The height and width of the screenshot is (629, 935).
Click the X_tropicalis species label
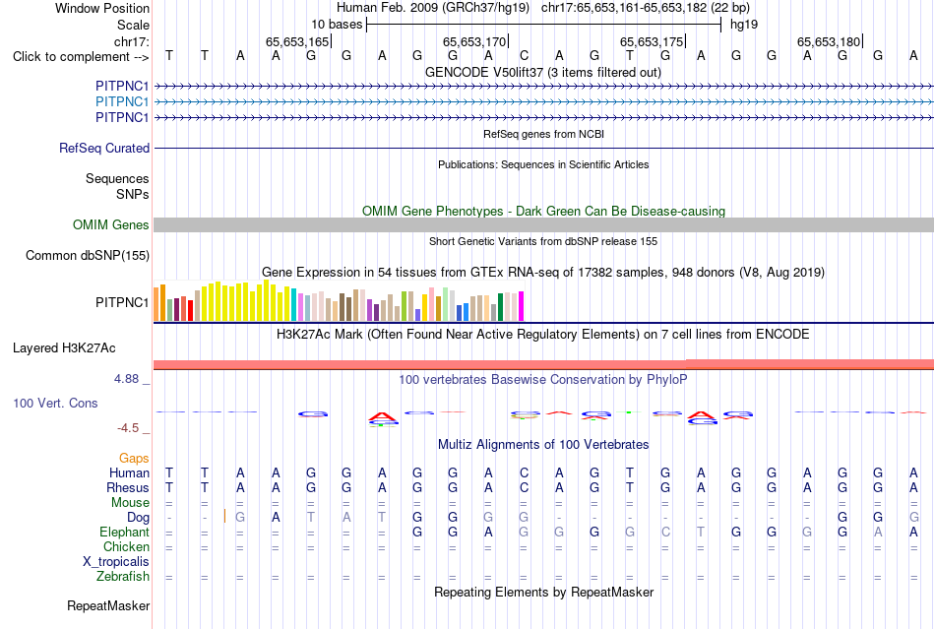[116, 562]
